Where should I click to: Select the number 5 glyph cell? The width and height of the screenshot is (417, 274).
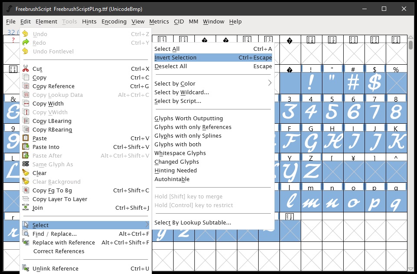pyautogui.click(x=332, y=112)
